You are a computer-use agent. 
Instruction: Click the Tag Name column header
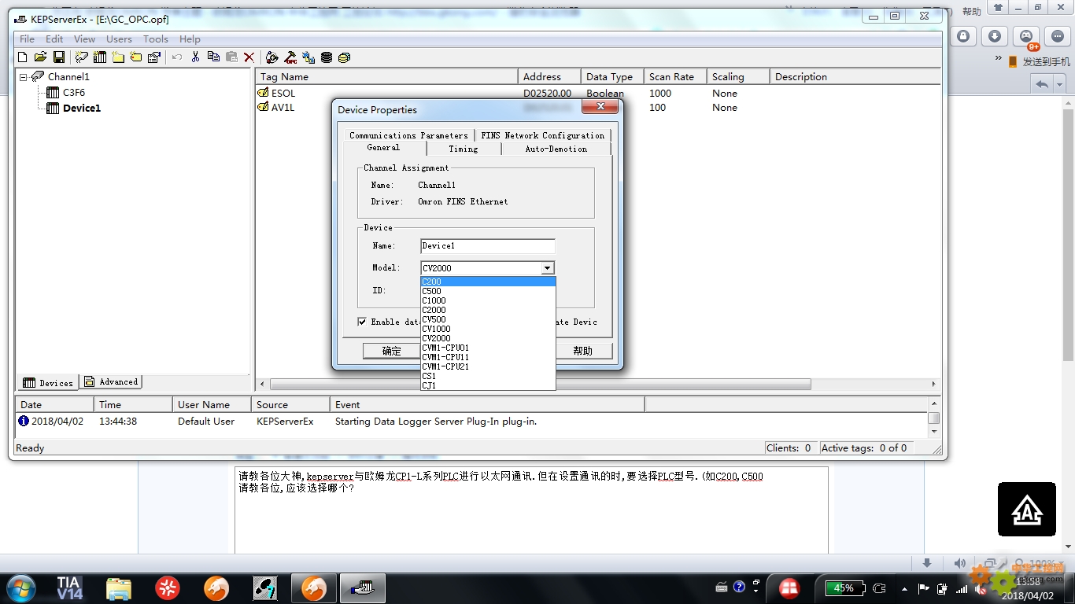[x=386, y=77]
